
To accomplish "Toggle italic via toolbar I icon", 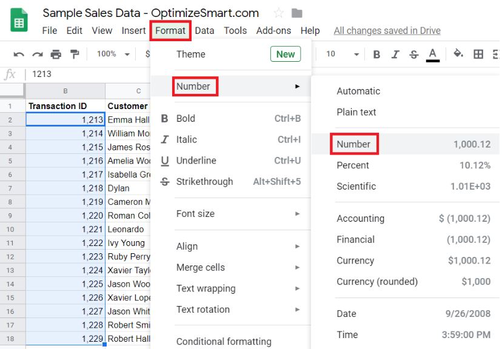I will pyautogui.click(x=395, y=55).
